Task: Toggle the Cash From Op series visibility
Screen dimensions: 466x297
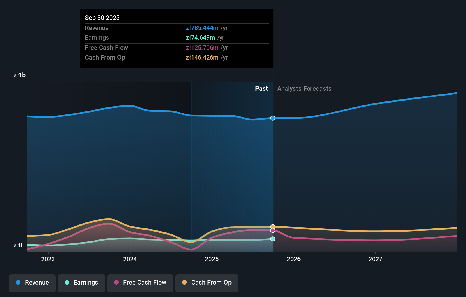Action: (x=207, y=283)
